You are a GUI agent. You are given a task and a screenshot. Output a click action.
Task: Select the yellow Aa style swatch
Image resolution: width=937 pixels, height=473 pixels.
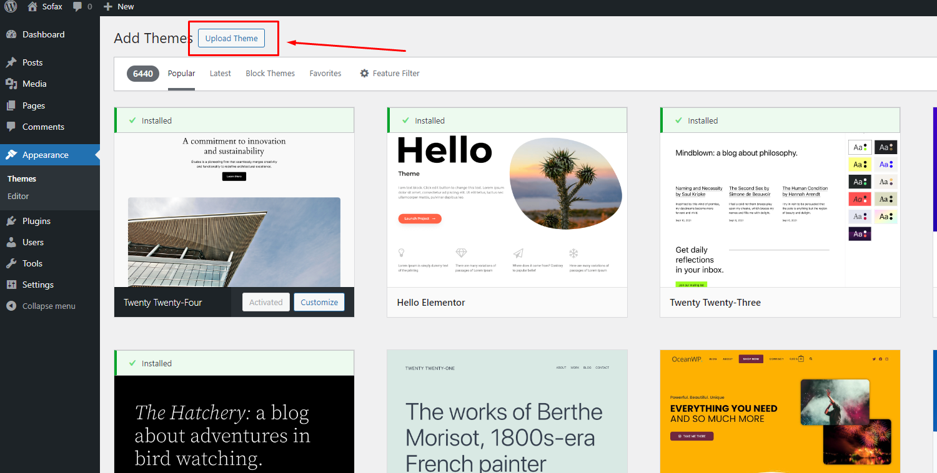coord(860,165)
